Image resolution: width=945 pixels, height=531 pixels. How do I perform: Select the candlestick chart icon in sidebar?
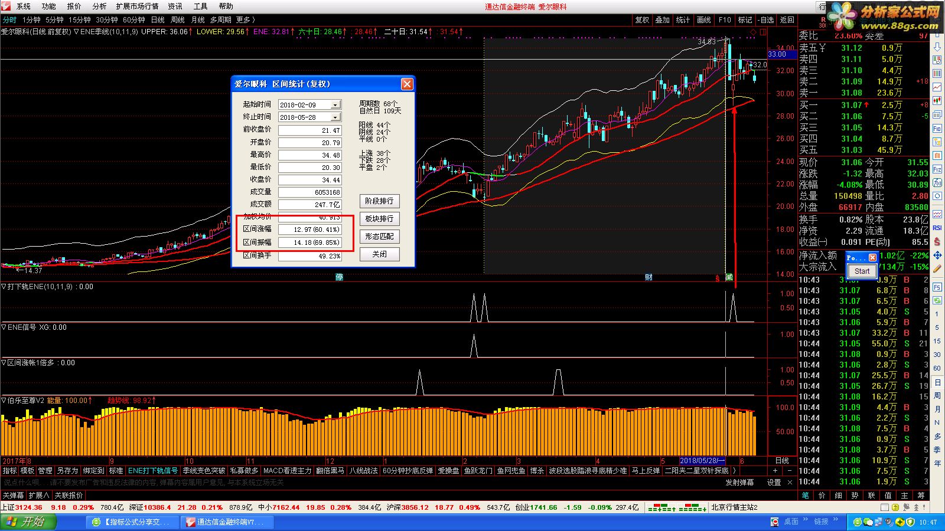[x=937, y=101]
